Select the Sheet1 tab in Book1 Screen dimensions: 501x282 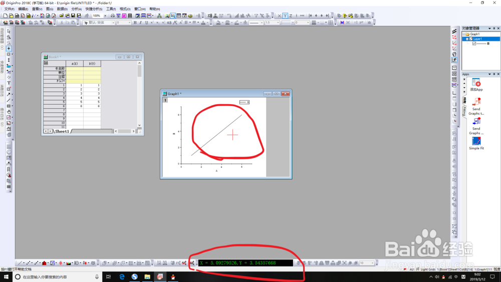(x=62, y=131)
